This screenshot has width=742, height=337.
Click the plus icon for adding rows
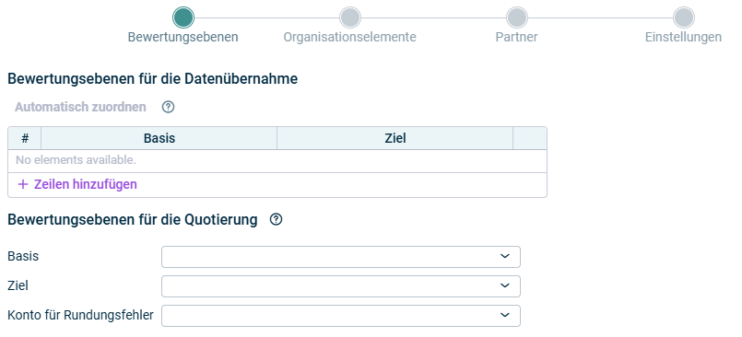(x=23, y=184)
